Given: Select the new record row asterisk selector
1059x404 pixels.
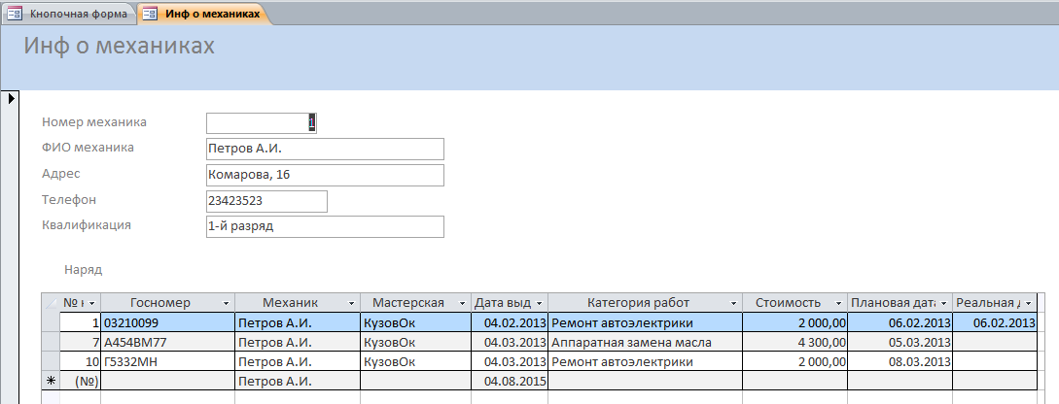Looking at the screenshot, I should 51,381.
